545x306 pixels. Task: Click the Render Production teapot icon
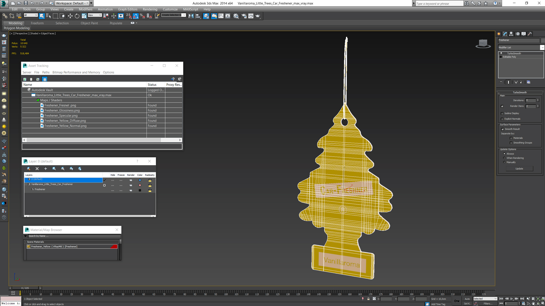click(258, 16)
